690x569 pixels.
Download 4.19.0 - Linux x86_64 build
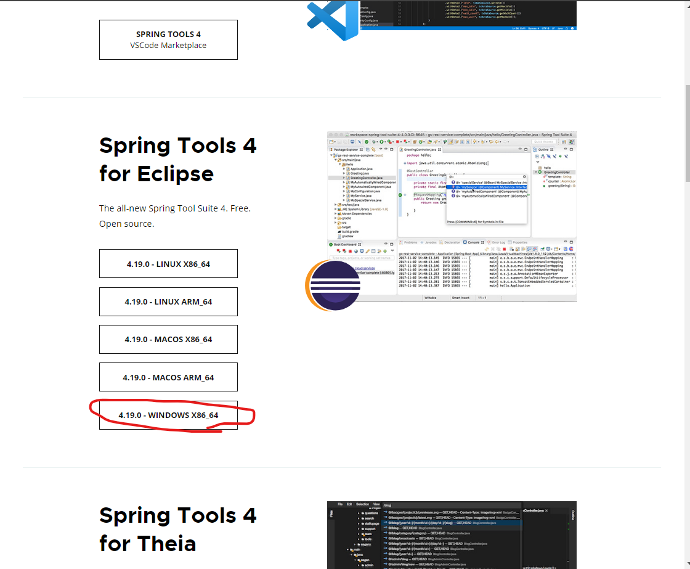point(168,264)
